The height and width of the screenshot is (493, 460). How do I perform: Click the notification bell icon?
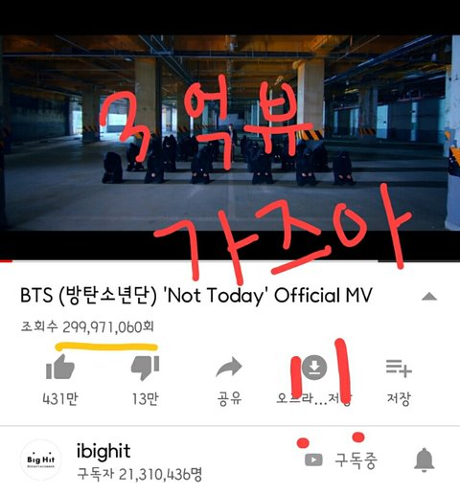pyautogui.click(x=425, y=459)
